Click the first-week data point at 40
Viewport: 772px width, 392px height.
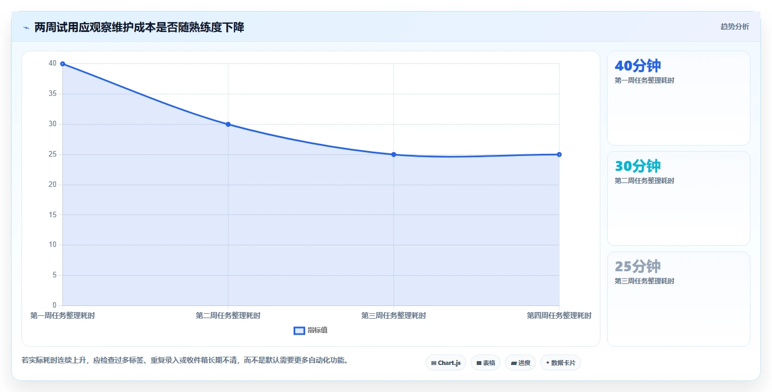click(x=62, y=64)
